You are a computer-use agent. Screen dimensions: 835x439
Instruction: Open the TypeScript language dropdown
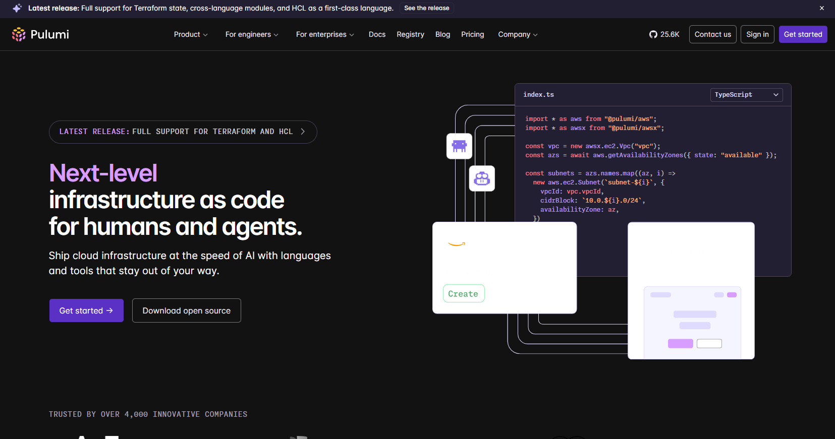[x=747, y=95]
